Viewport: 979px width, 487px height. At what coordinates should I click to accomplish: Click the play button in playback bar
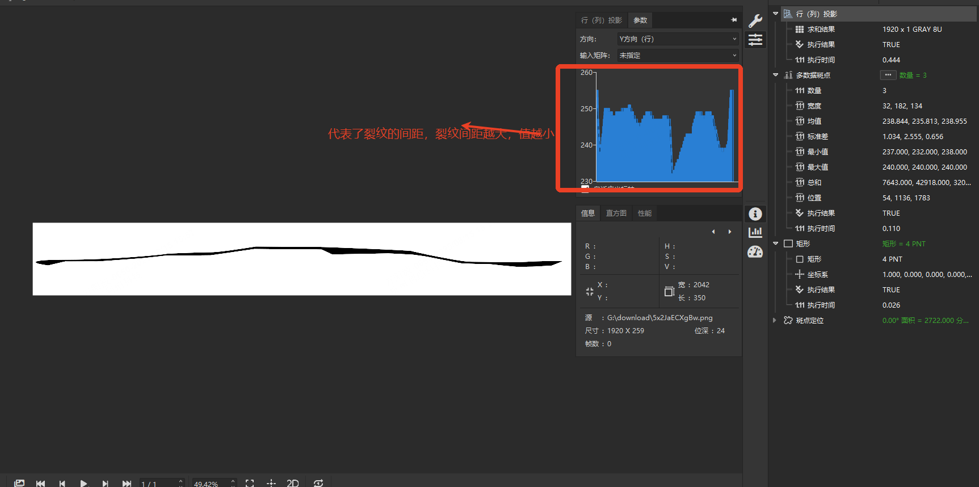[x=83, y=483]
